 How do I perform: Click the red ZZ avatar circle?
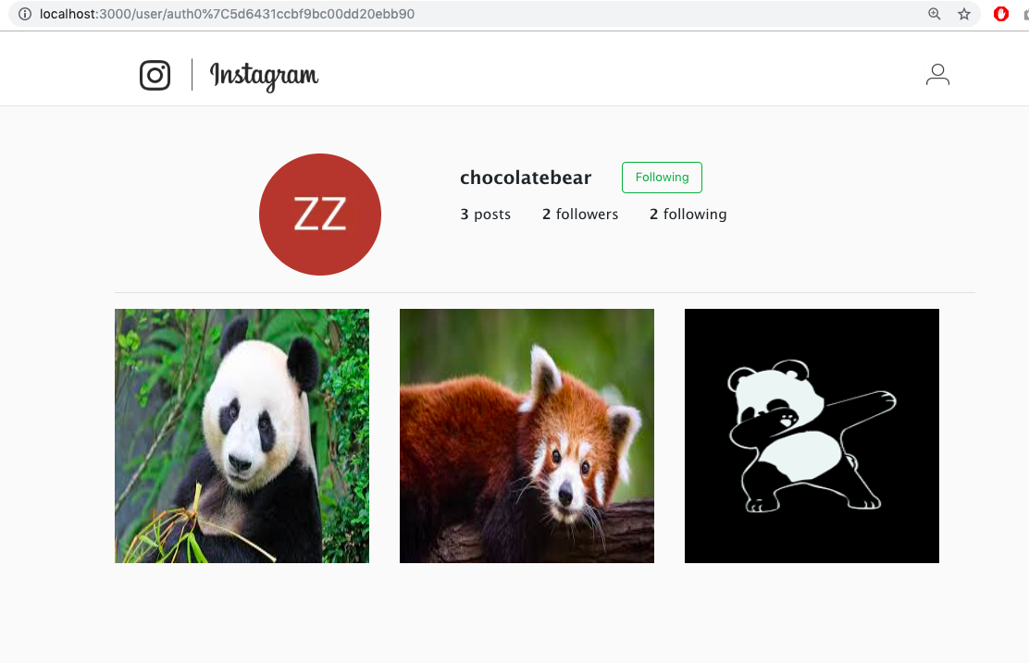pyautogui.click(x=320, y=215)
